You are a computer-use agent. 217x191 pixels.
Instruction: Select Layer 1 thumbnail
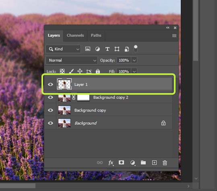tap(64, 84)
